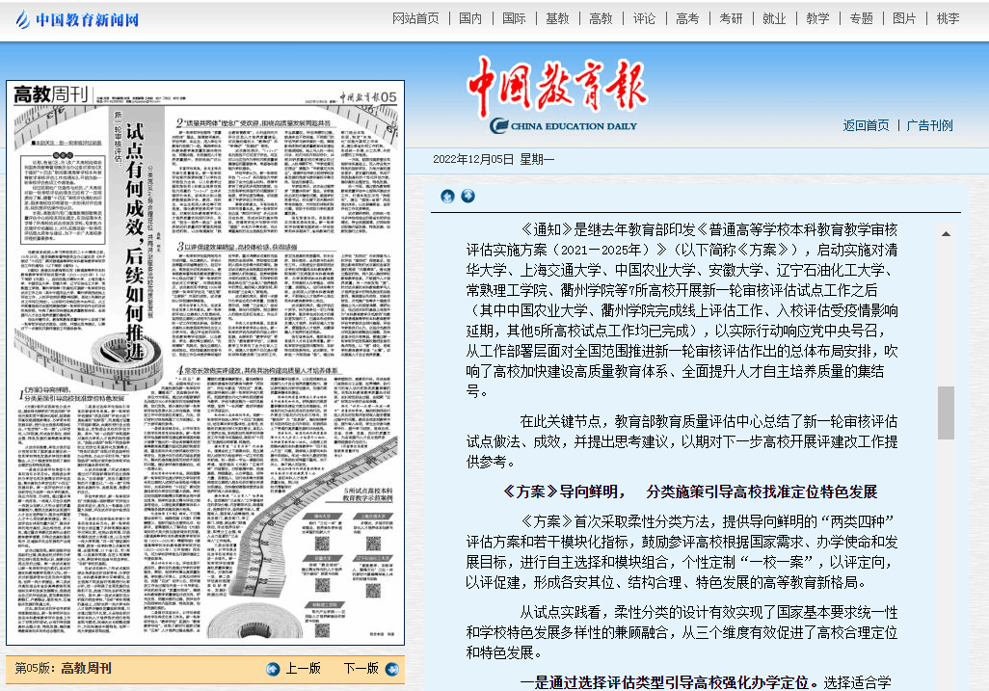989x691 pixels.
Task: Go to the 高考 section
Action: click(x=687, y=19)
